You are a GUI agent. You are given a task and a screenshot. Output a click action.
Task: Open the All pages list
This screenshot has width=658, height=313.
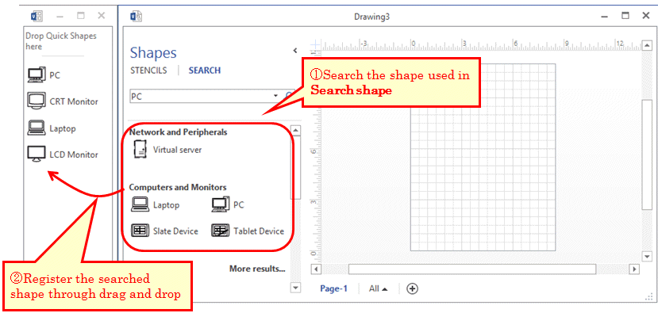(x=379, y=288)
